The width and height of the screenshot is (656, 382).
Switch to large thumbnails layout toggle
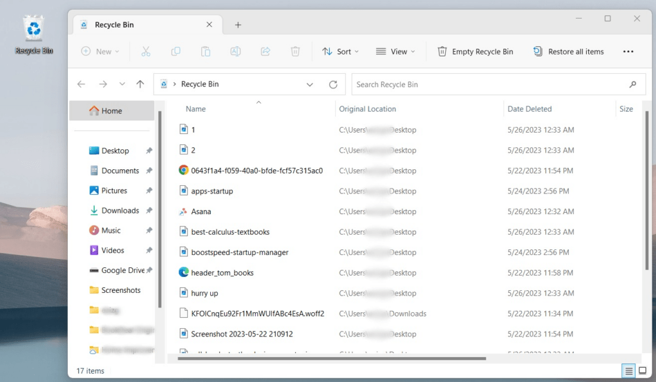pos(643,370)
